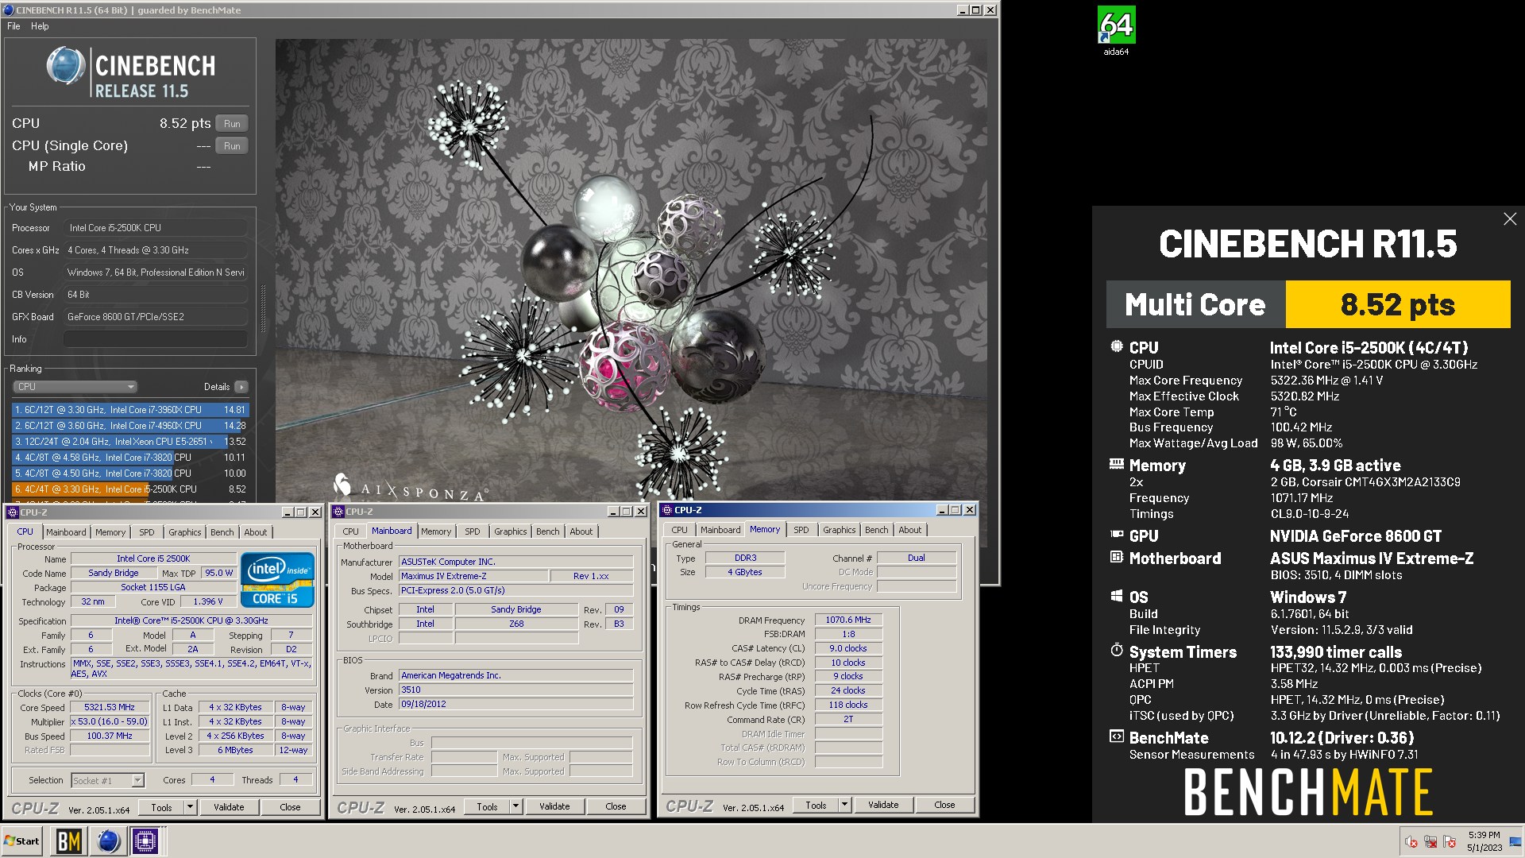This screenshot has height=858, width=1525.
Task: Select highlighted ranking entry i5-2500K 8.52
Action: [130, 489]
